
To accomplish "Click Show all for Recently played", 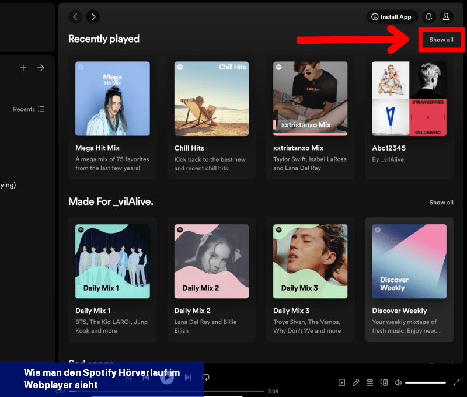I will tap(441, 40).
